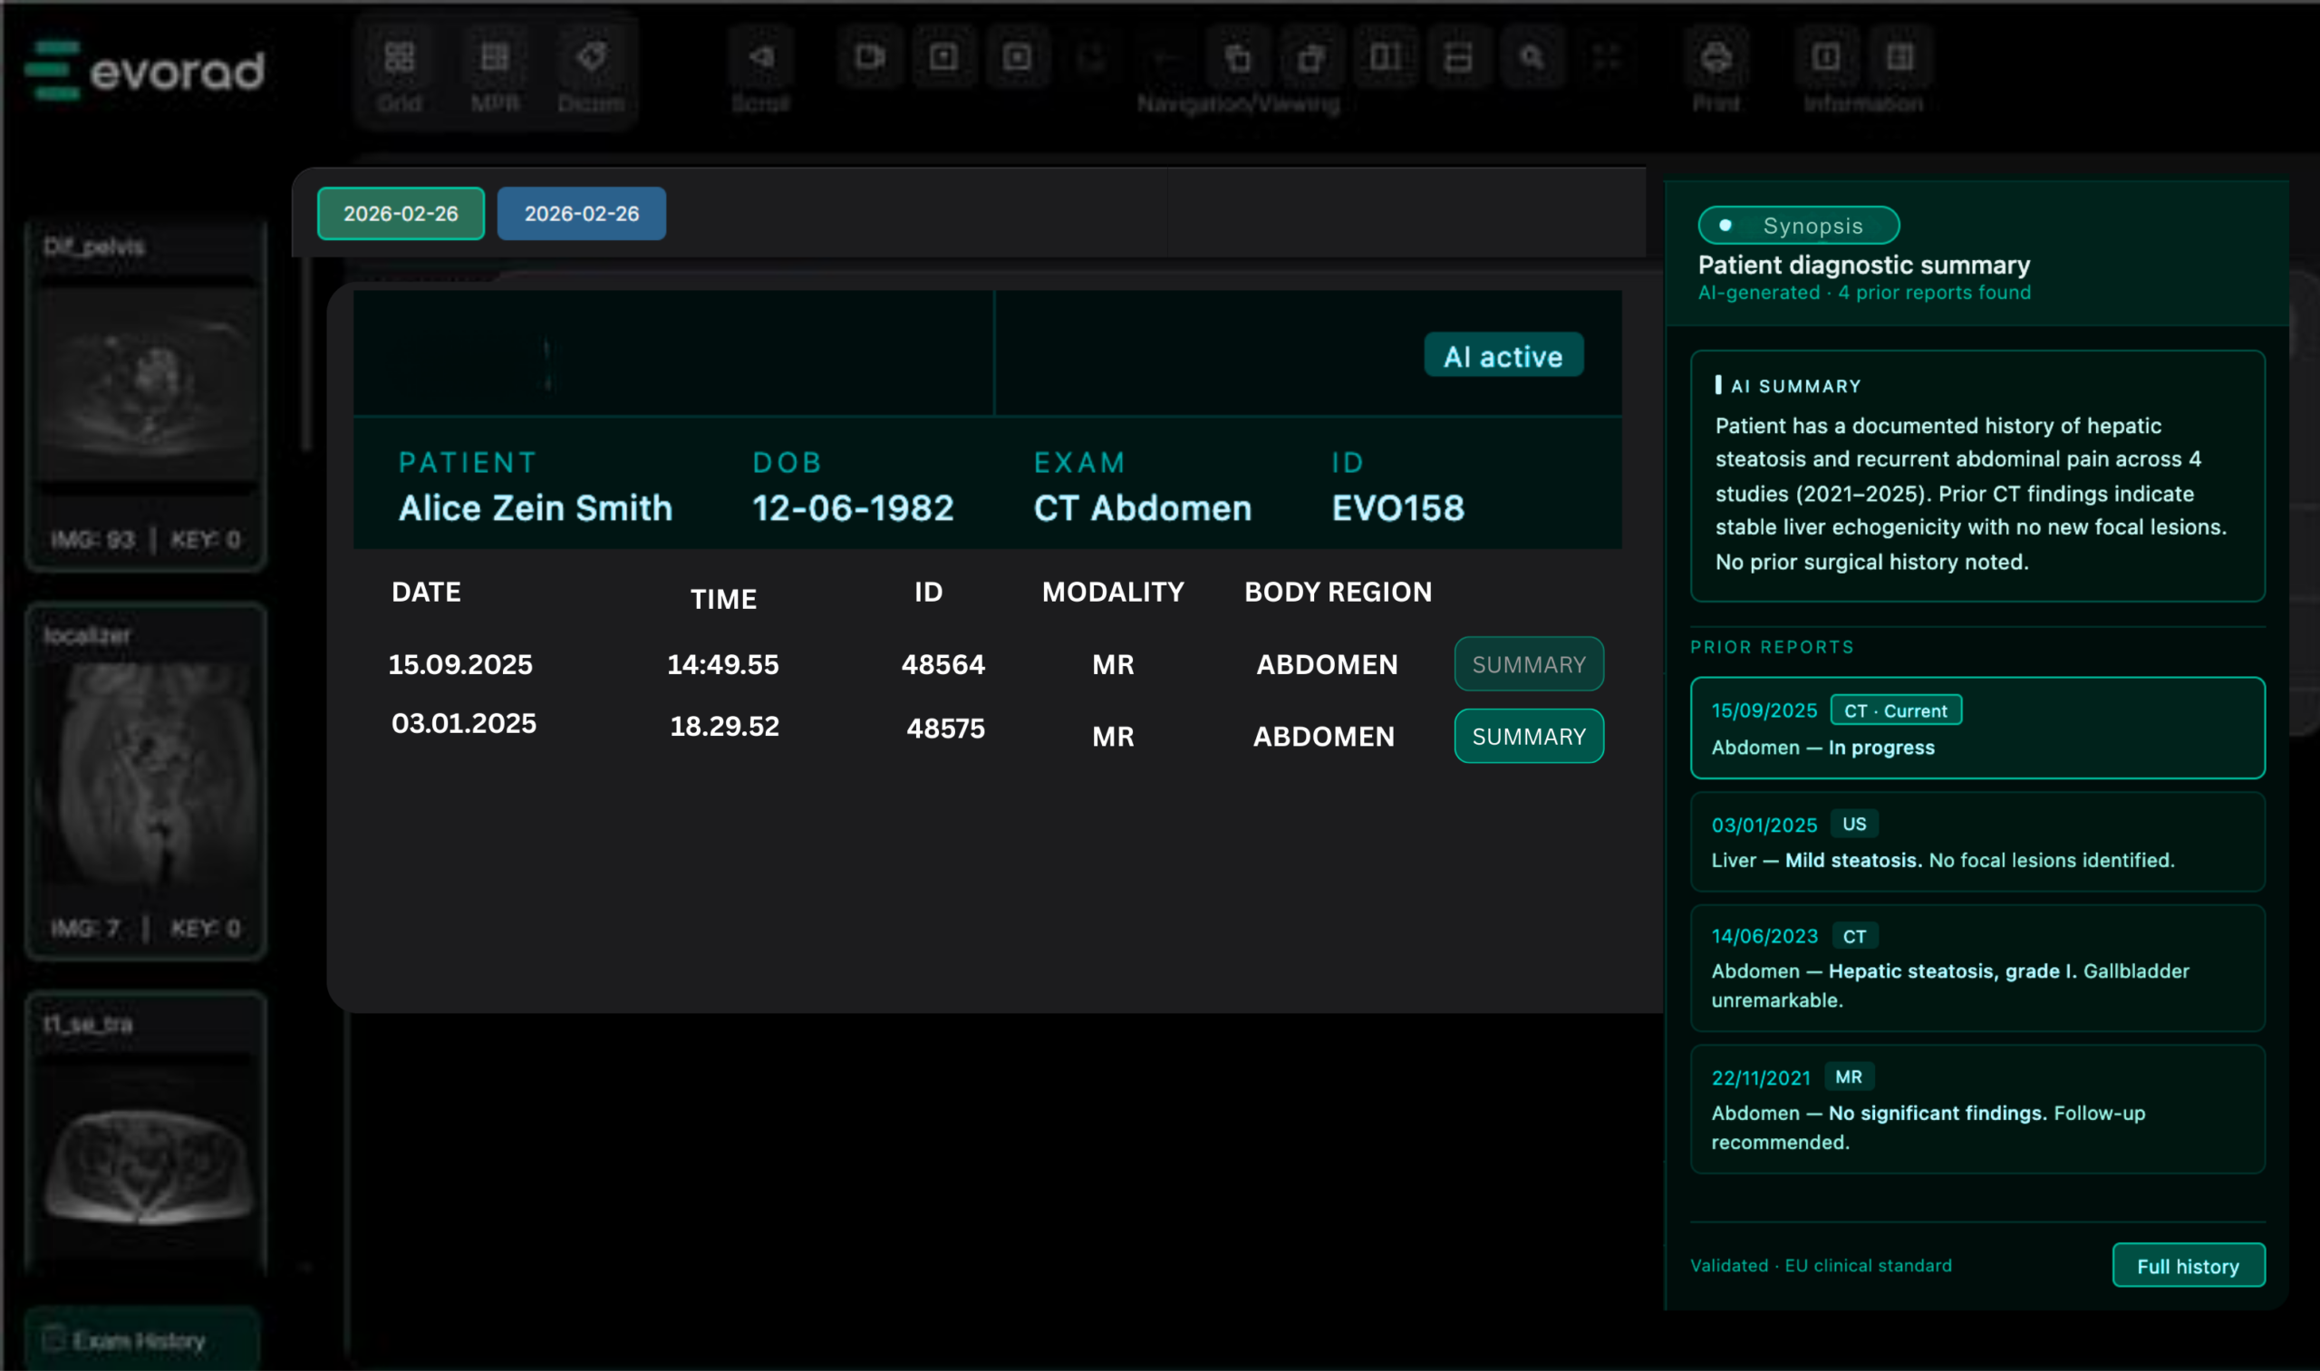Expand the 14/06/2023 CT prior report
The height and width of the screenshot is (1371, 2320).
[x=1977, y=967]
